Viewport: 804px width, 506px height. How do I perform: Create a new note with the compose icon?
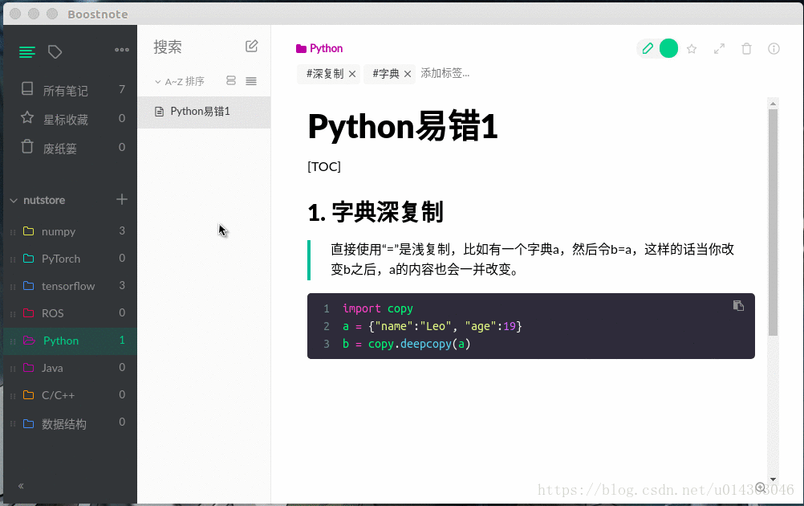point(251,47)
